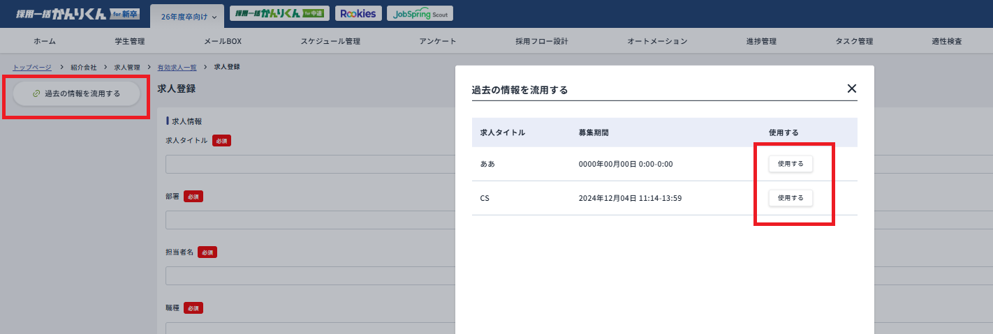Open the 適性検査 menu
This screenshot has width=993, height=334.
946,41
